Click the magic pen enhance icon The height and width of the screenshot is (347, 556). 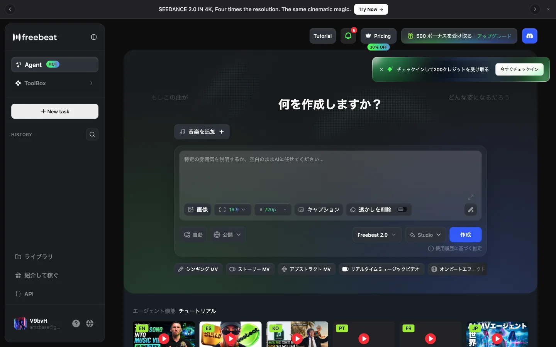[x=471, y=210]
